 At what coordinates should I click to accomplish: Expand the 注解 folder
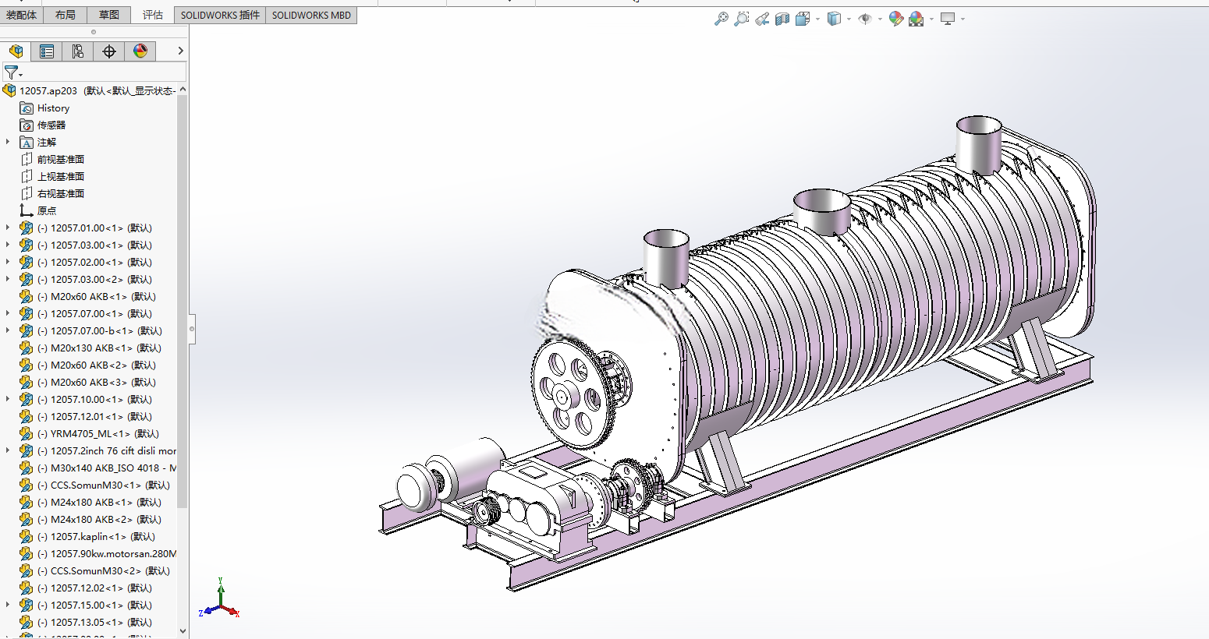point(8,143)
